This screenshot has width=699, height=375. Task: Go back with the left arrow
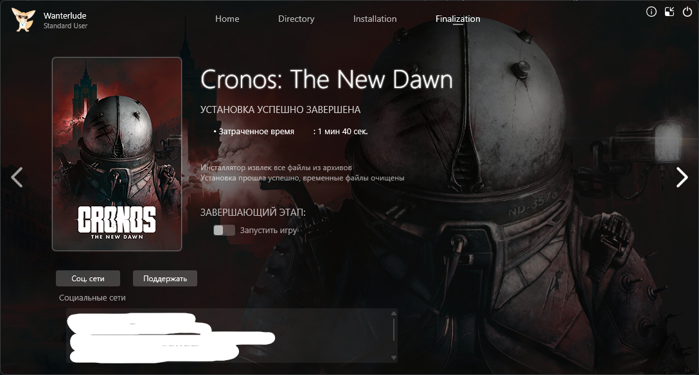(x=17, y=177)
